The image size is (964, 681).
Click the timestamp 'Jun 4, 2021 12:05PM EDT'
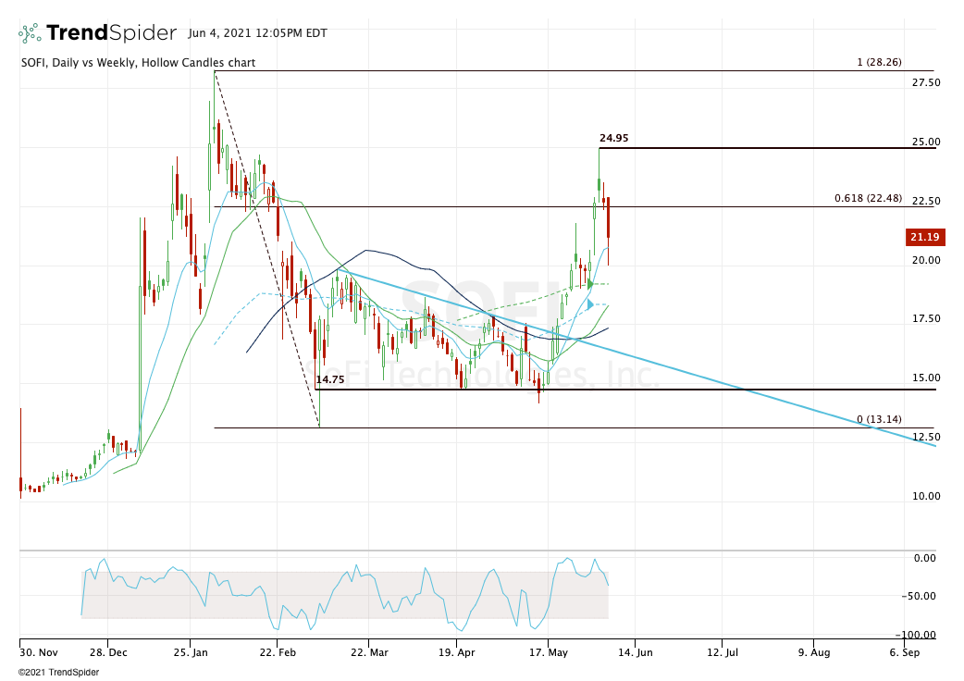(257, 33)
